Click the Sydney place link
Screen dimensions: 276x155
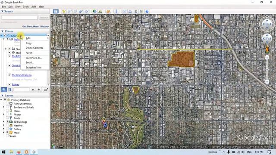[16, 85]
